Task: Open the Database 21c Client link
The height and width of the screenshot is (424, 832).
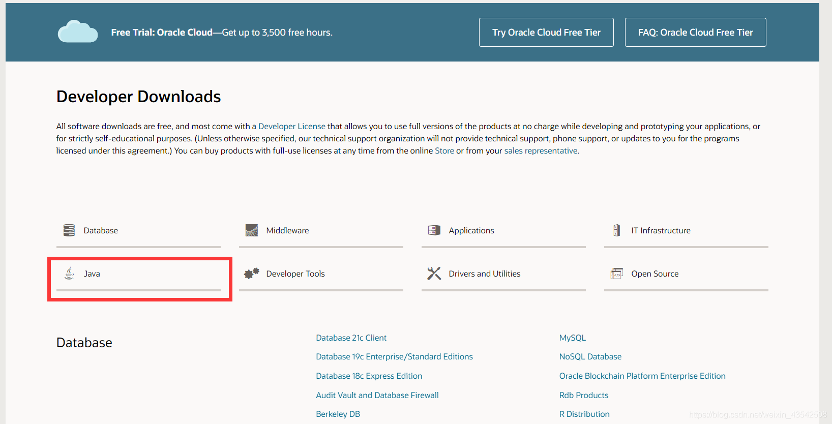Action: coord(351,338)
